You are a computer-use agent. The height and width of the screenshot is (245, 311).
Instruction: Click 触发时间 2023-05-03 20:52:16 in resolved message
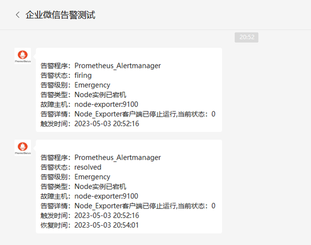point(90,216)
